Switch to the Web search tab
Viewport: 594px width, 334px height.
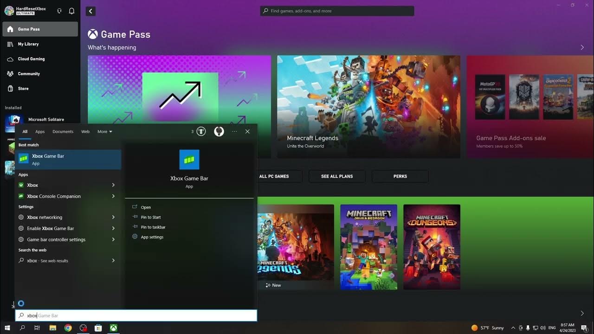click(x=85, y=132)
